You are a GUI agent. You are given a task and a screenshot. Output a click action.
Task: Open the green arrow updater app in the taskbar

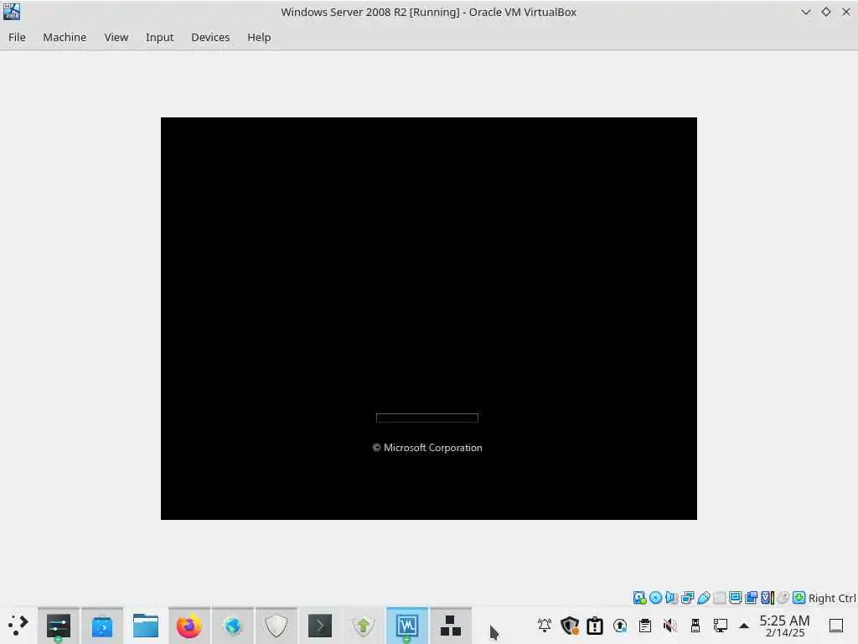point(364,626)
